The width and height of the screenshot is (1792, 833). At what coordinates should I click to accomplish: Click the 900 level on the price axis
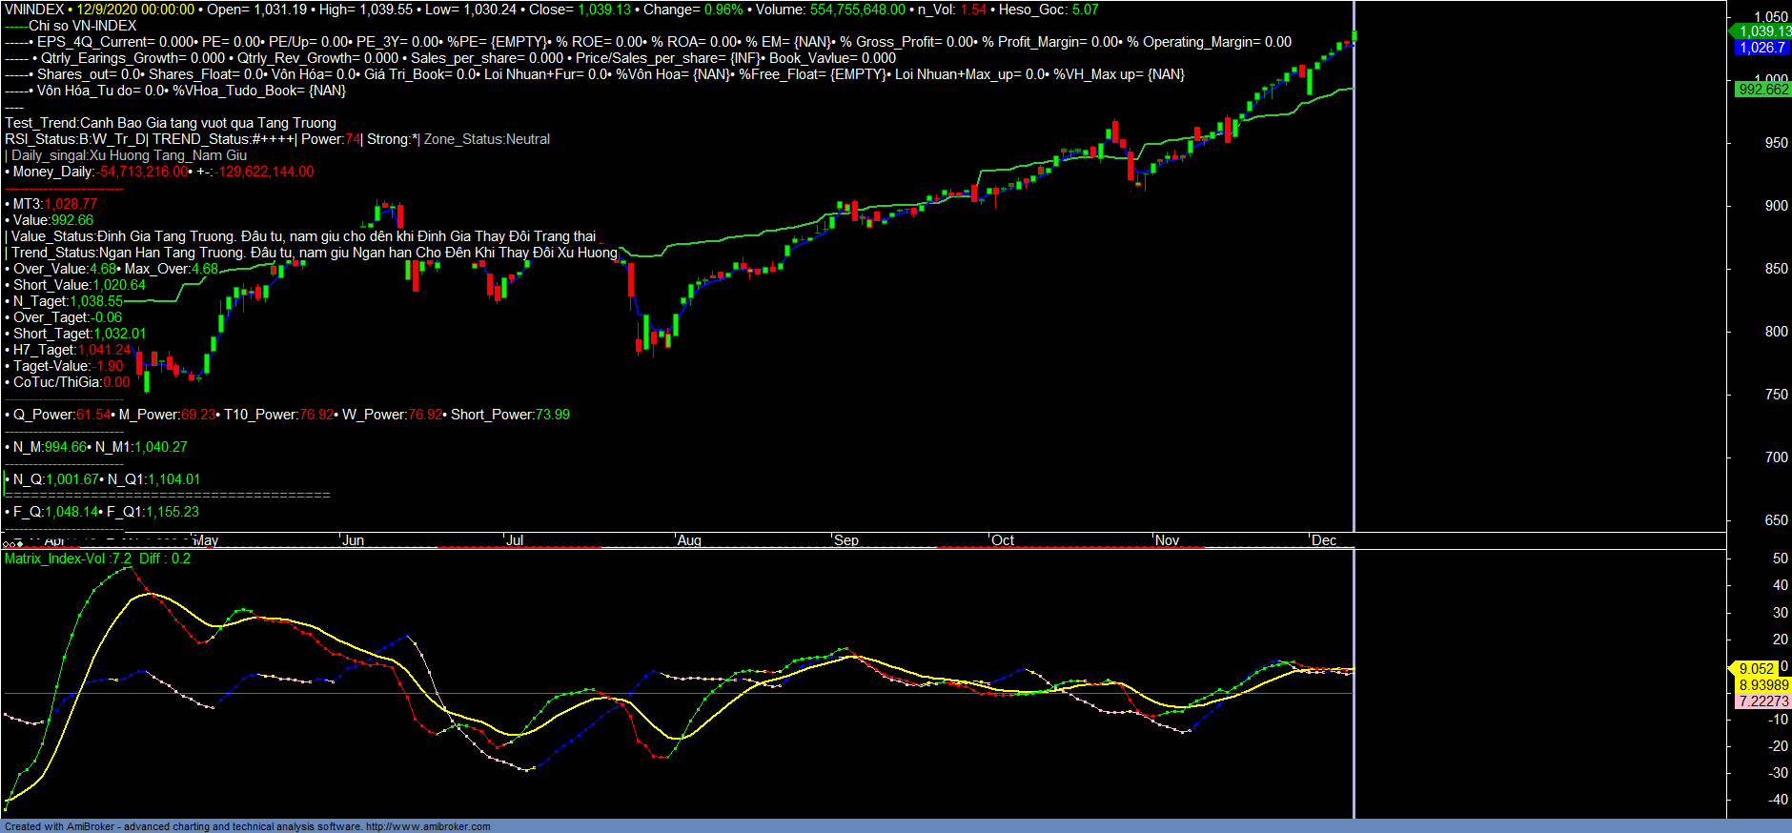pos(1776,206)
